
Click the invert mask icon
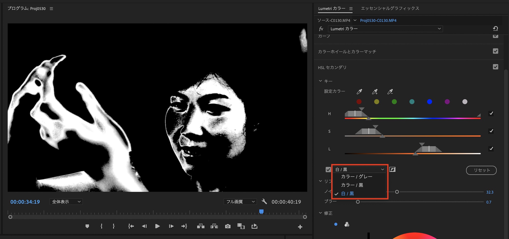click(392, 170)
